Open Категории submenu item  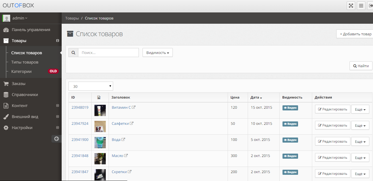pyautogui.click(x=21, y=71)
